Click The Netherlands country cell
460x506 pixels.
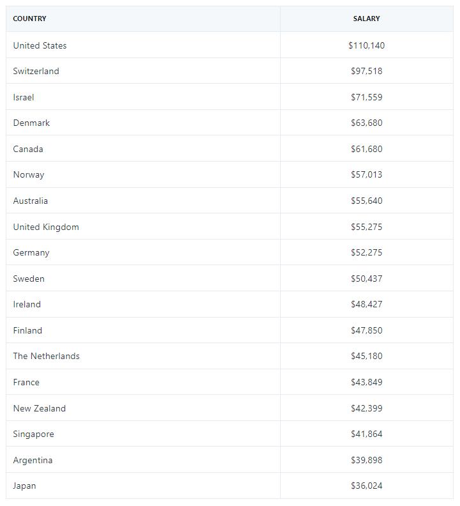point(46,356)
